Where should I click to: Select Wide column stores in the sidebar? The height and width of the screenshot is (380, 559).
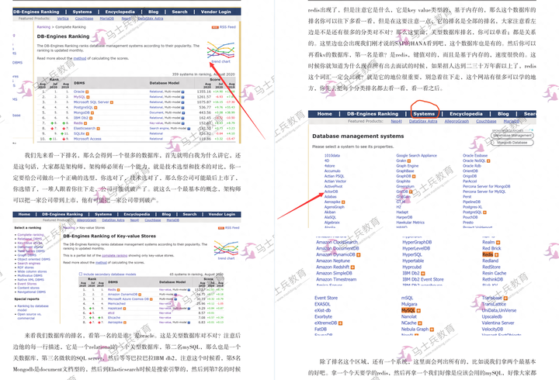click(32, 271)
